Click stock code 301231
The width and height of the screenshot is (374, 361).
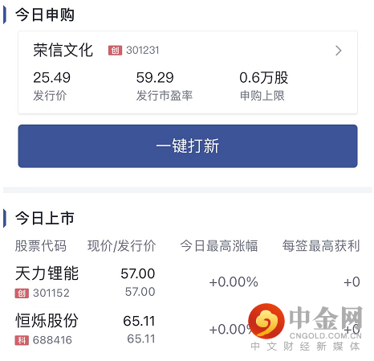(143, 51)
